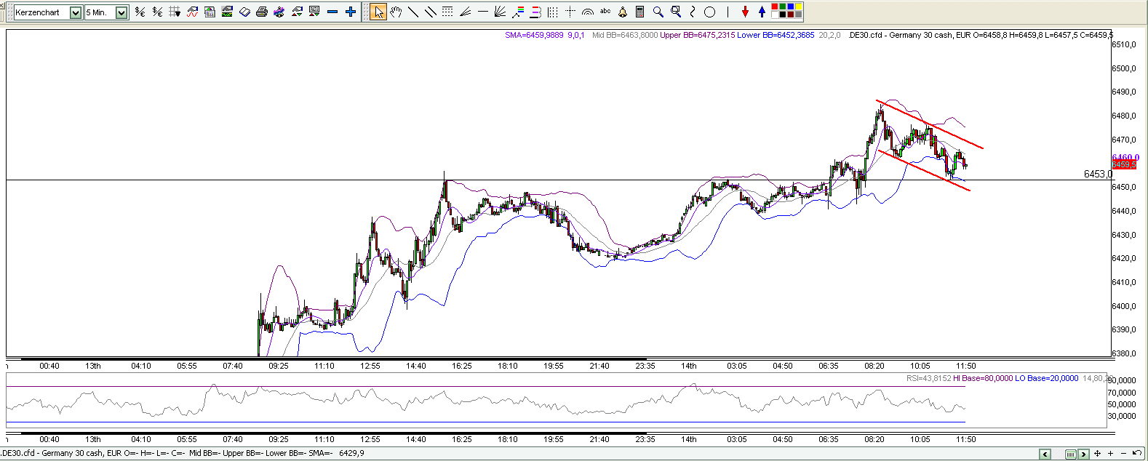Select the circle drawing tool
Image resolution: width=1148 pixels, height=461 pixels.
(710, 12)
